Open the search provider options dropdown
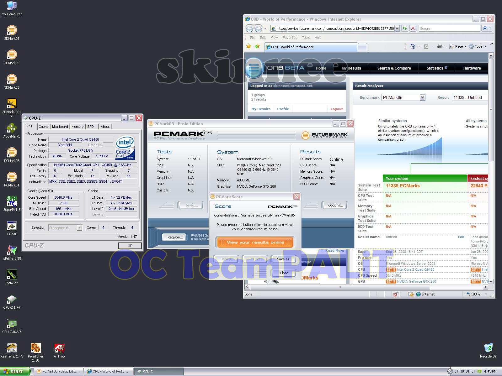Image resolution: width=502 pixels, height=376 pixels. pyautogui.click(x=490, y=28)
